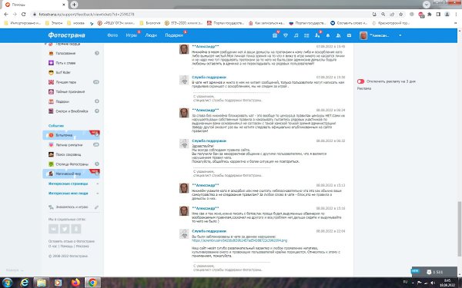Image resolution: width=462 pixels, height=288 pixels.
Task: Open the Surf Rider sidebar item
Action: click(63, 72)
